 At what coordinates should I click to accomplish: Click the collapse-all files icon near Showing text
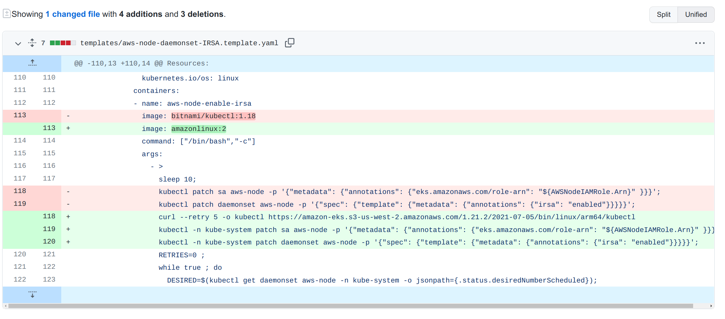click(x=6, y=14)
